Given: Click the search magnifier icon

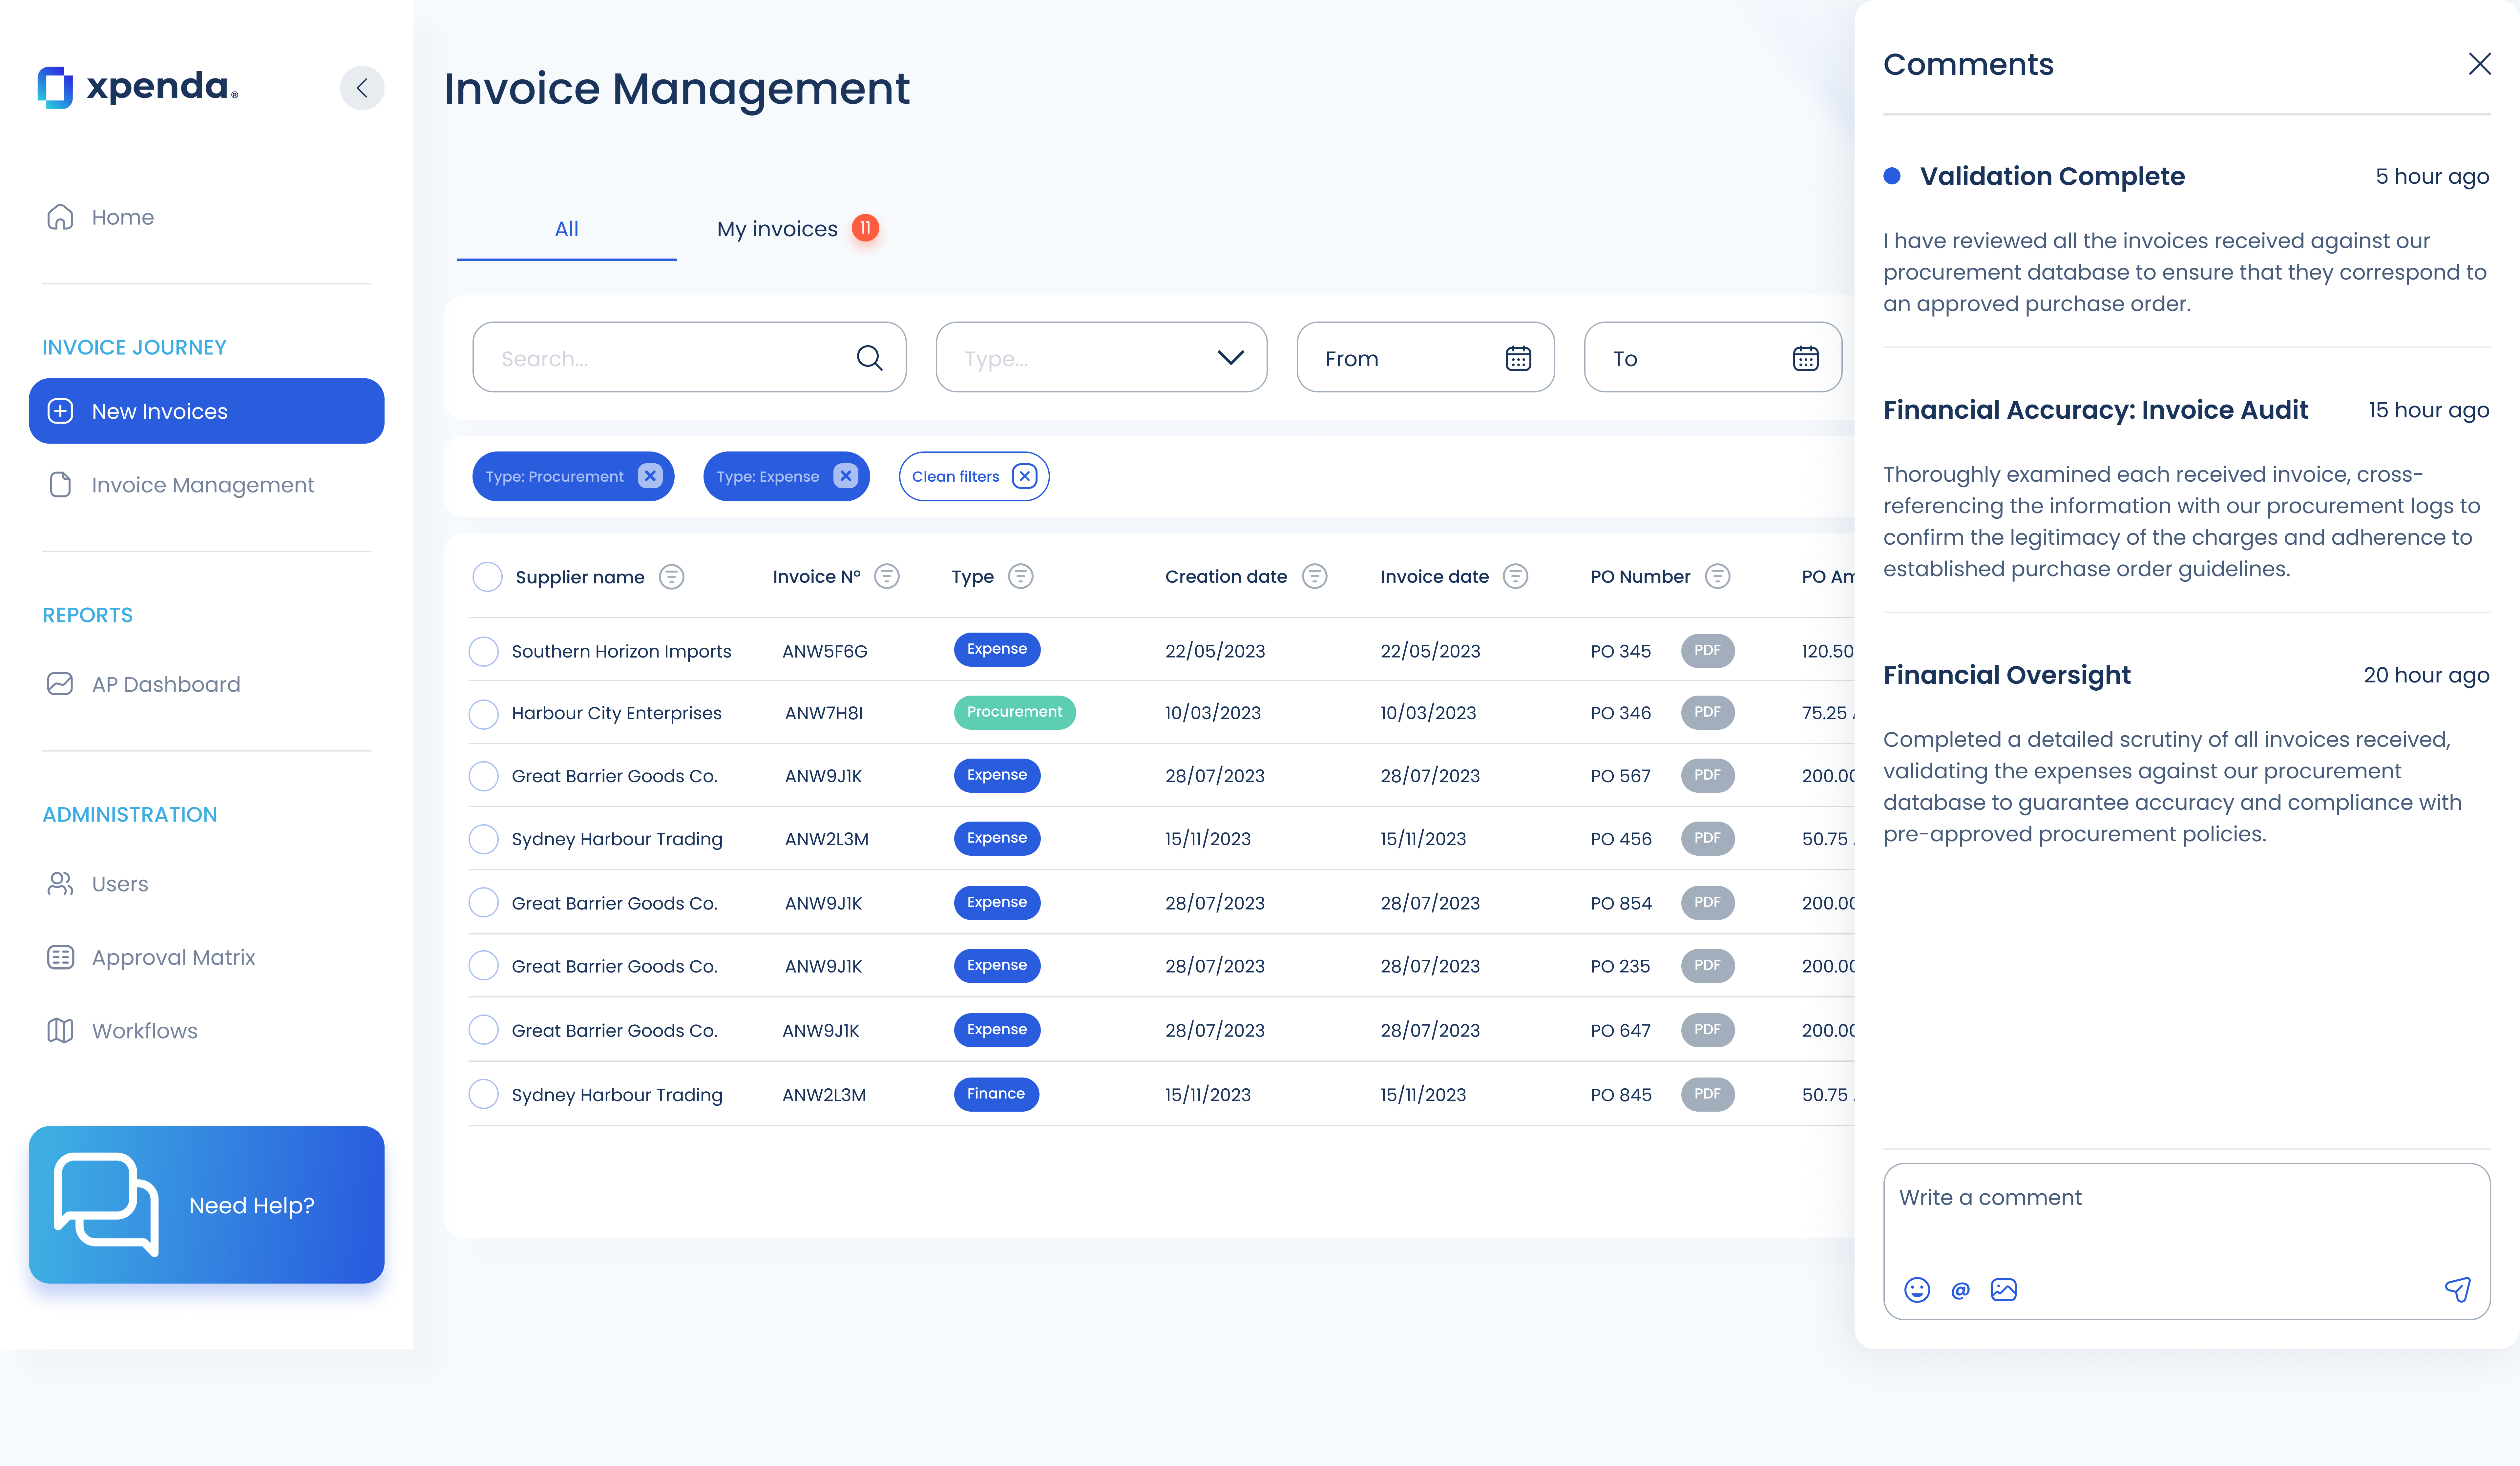Looking at the screenshot, I should tap(869, 358).
